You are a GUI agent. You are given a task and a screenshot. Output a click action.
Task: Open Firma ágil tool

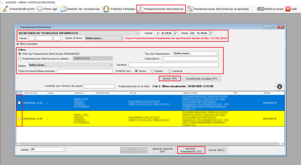coord(47,9)
